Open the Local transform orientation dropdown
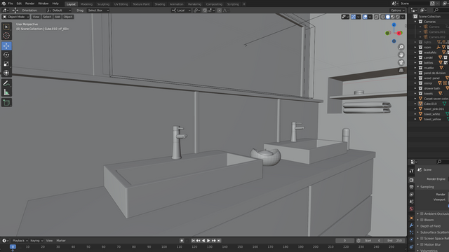Image resolution: width=449 pixels, height=252 pixels. click(x=181, y=10)
